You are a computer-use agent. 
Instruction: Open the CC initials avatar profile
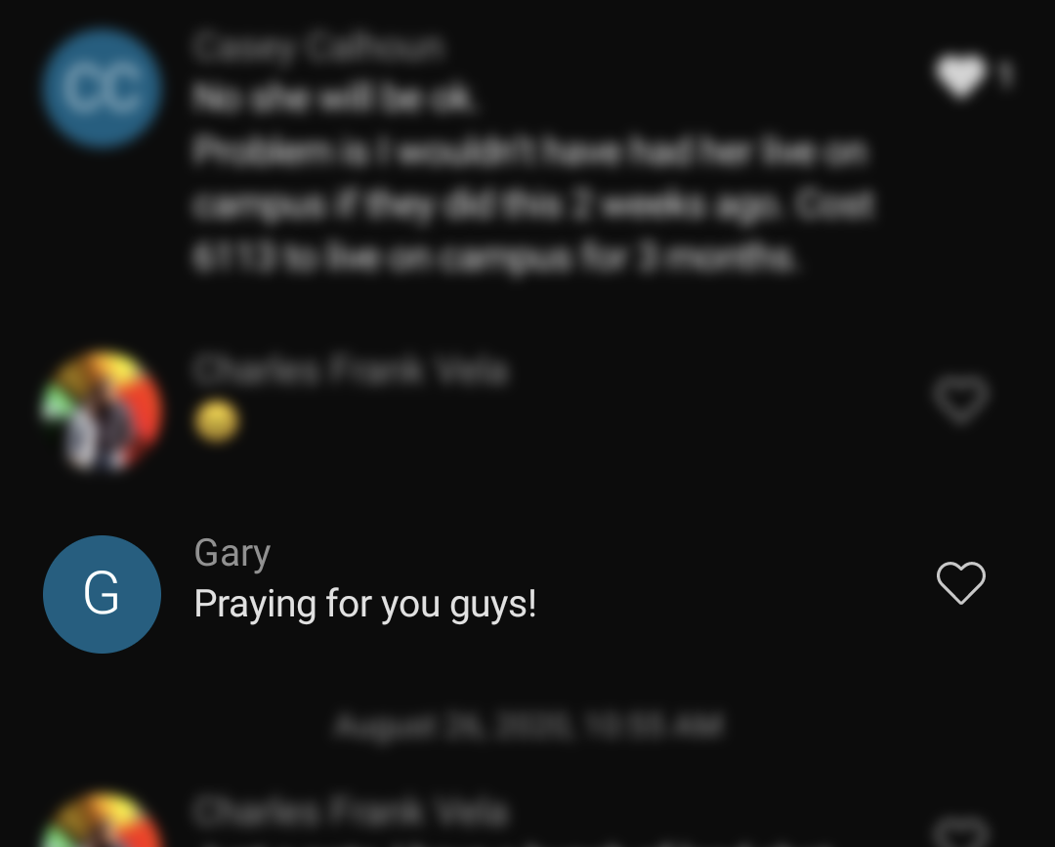102,88
